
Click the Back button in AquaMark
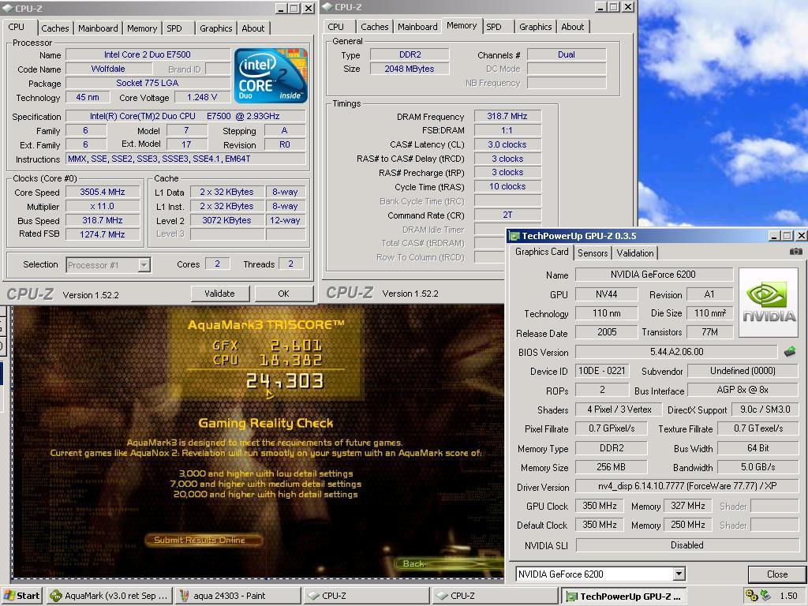pyautogui.click(x=413, y=563)
